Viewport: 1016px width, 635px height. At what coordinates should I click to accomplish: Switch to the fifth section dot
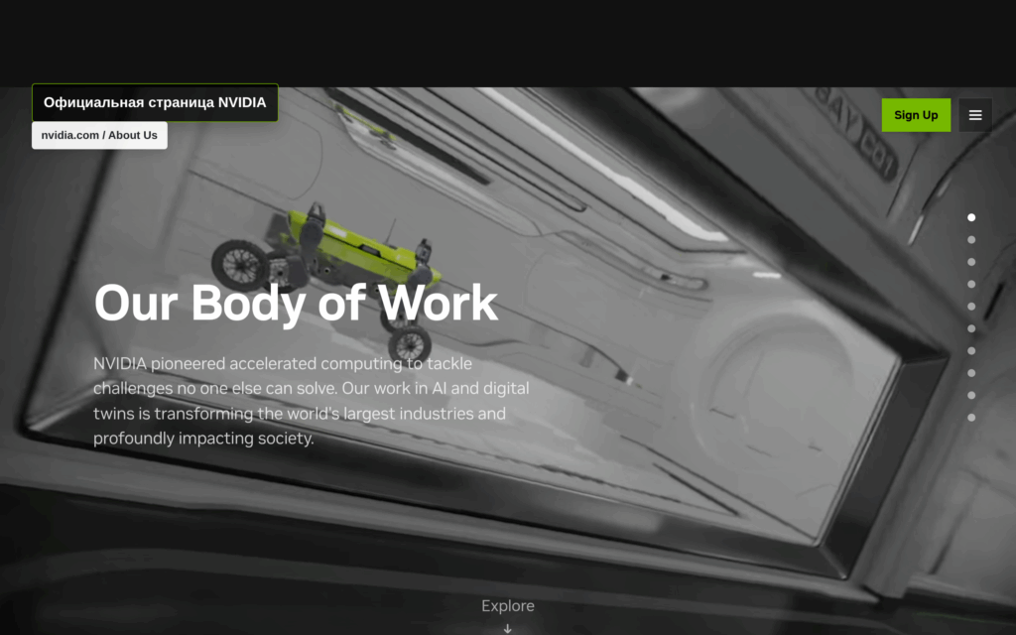971,307
